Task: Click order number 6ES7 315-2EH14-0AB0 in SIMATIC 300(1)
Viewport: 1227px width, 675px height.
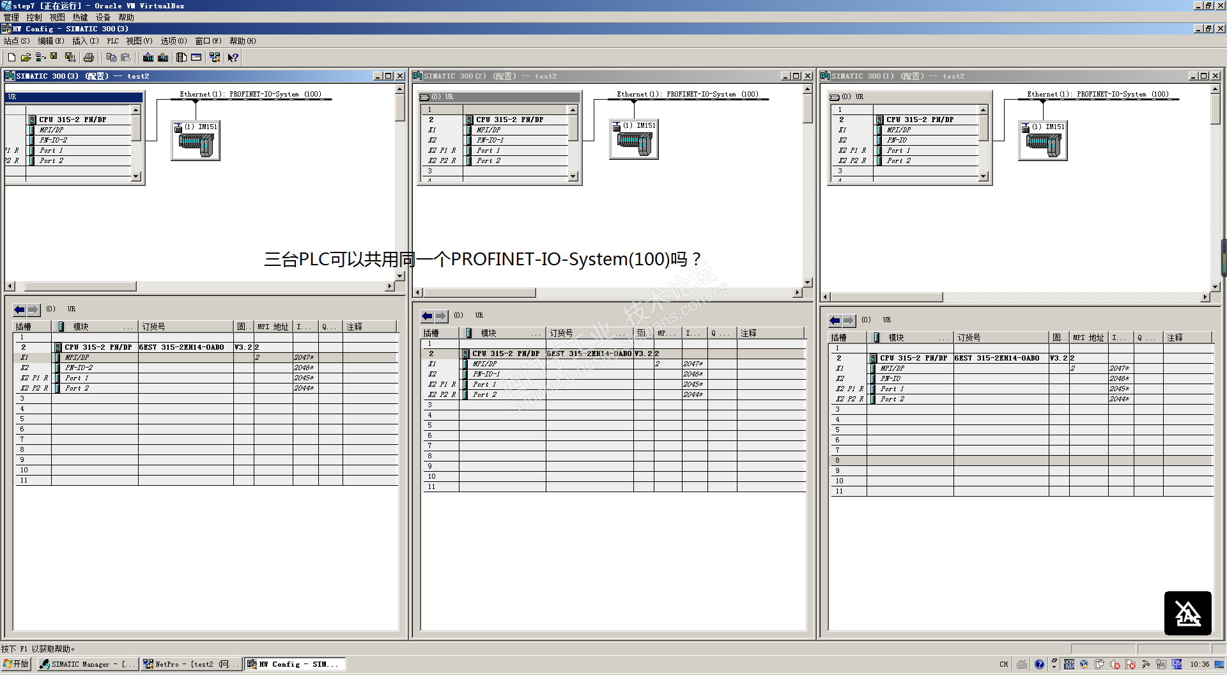Action: pyautogui.click(x=997, y=358)
